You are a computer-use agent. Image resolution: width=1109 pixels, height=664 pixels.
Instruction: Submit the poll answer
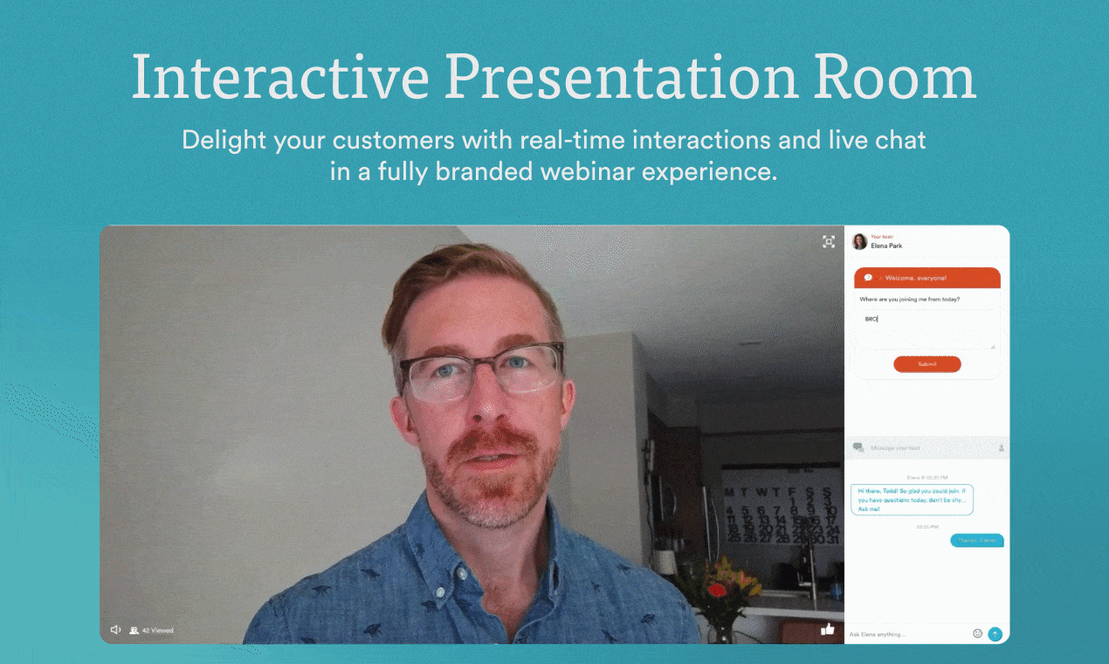[x=927, y=364]
